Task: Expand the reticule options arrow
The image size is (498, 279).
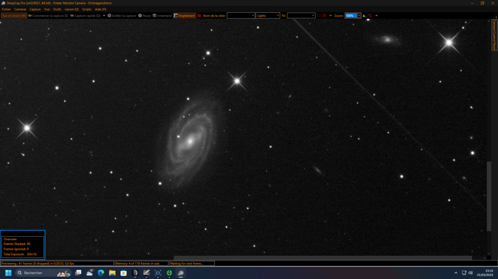Action: [330, 16]
